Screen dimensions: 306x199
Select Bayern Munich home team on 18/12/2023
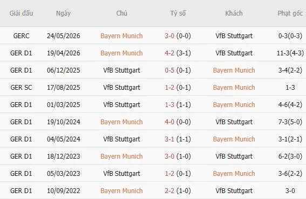pos(121,156)
